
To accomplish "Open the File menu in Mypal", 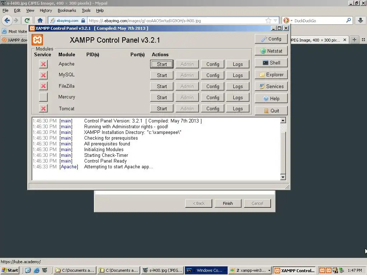I will (5, 10).
